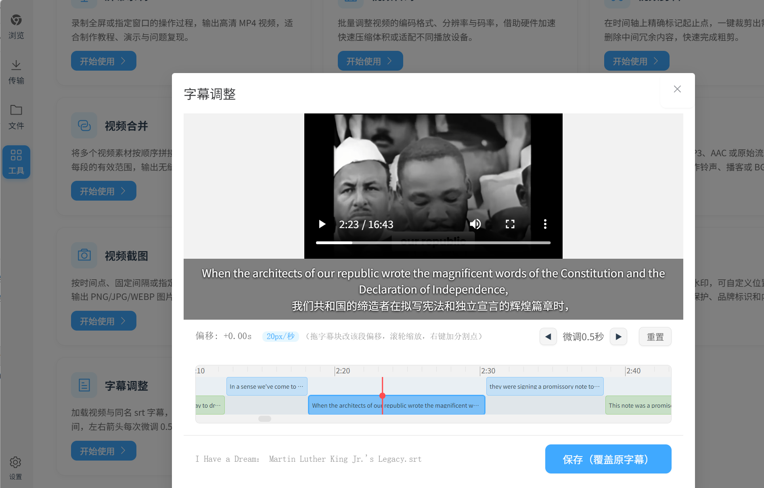Click 保存（覆盖原字幕）save button
Viewport: 764px width, 488px height.
pos(608,459)
